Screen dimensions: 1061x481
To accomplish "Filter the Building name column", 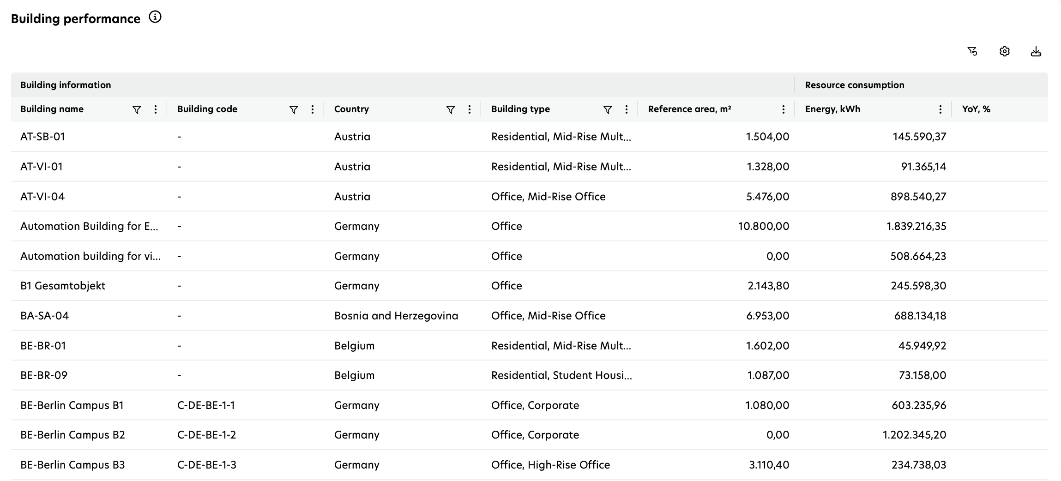I will pyautogui.click(x=137, y=109).
